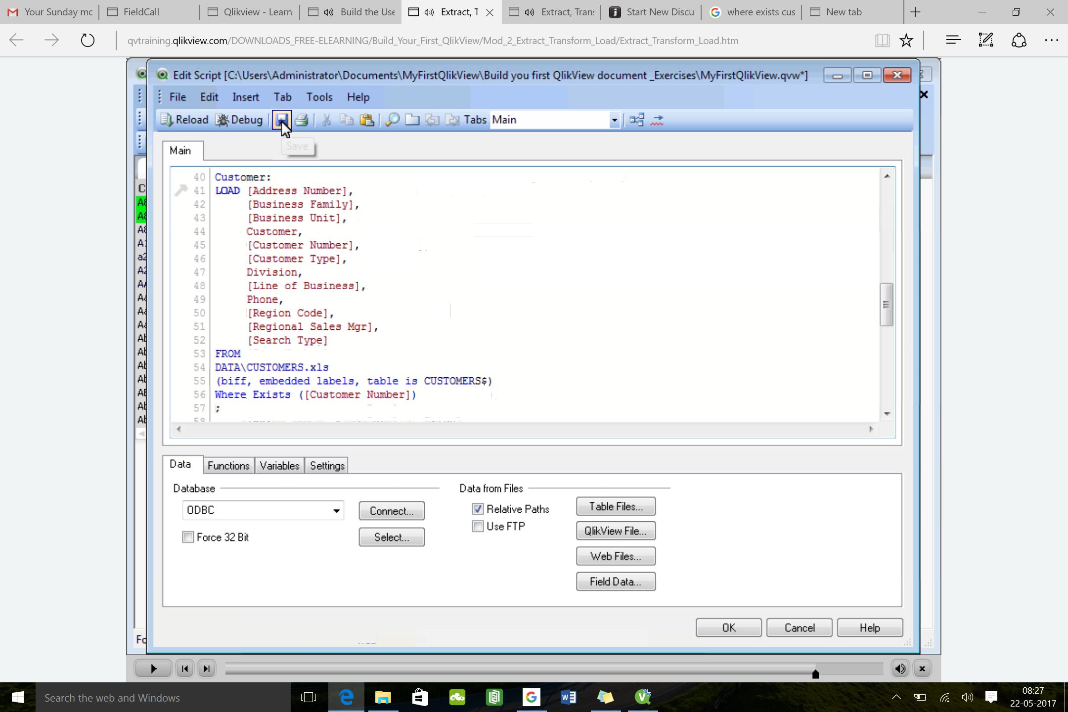Screen dimensions: 1068x712
Task: Click the Paste clipboard icon
Action: (x=366, y=120)
